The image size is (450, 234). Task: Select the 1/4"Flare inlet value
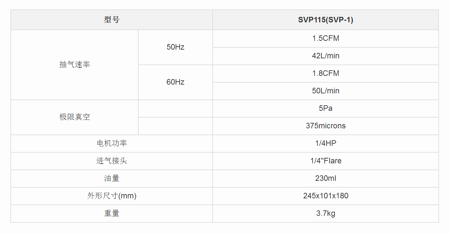tap(325, 161)
